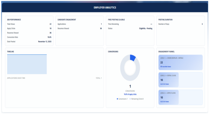Click the All recorded views link
The height and width of the screenshot is (115, 210).
tap(166, 66)
